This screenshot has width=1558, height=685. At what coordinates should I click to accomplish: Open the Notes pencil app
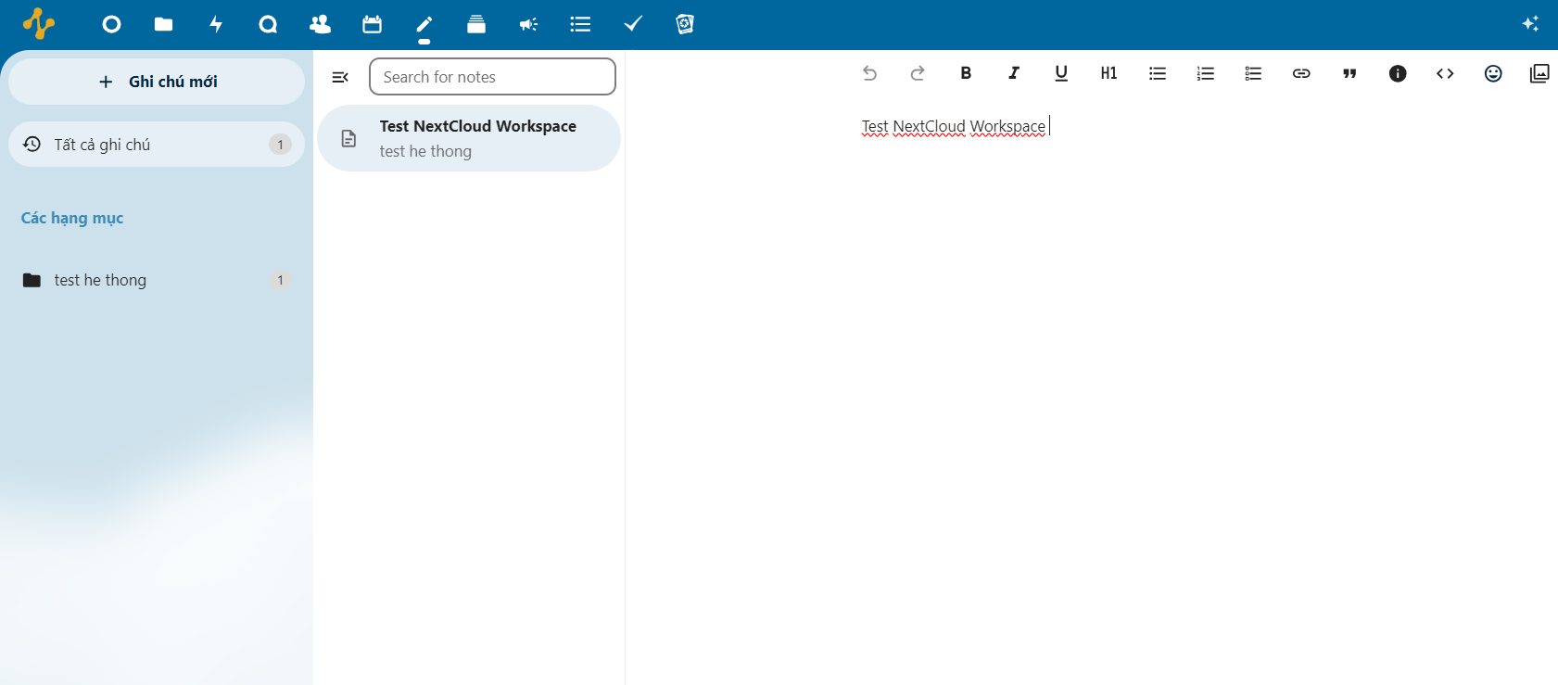pyautogui.click(x=424, y=24)
